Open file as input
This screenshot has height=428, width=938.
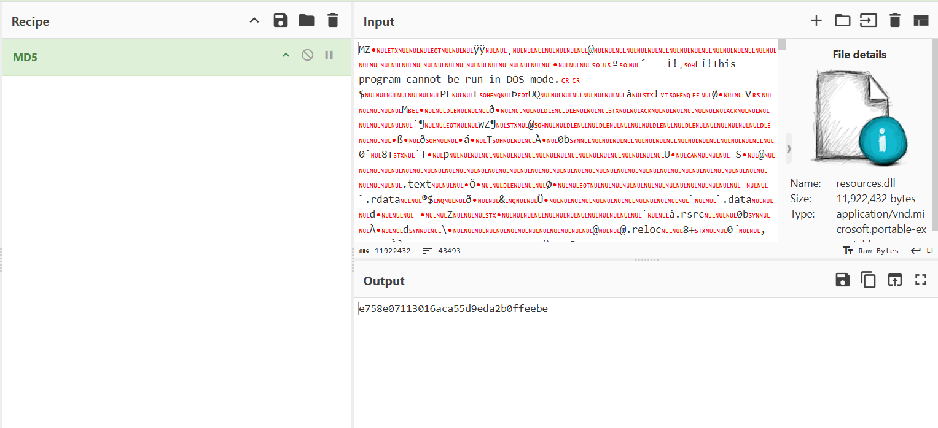pos(868,21)
